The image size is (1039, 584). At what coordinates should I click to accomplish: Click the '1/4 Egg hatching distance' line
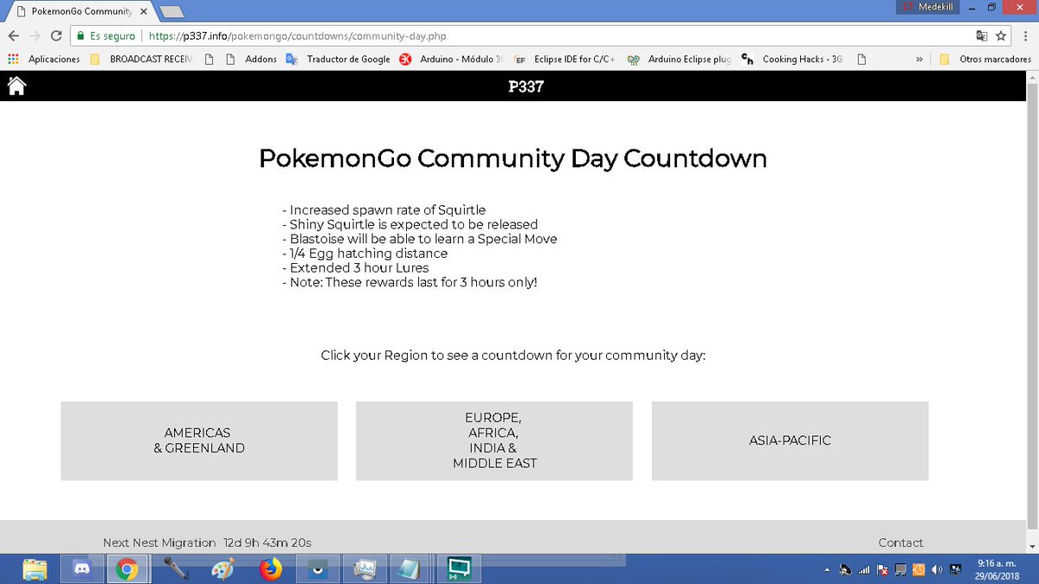365,253
